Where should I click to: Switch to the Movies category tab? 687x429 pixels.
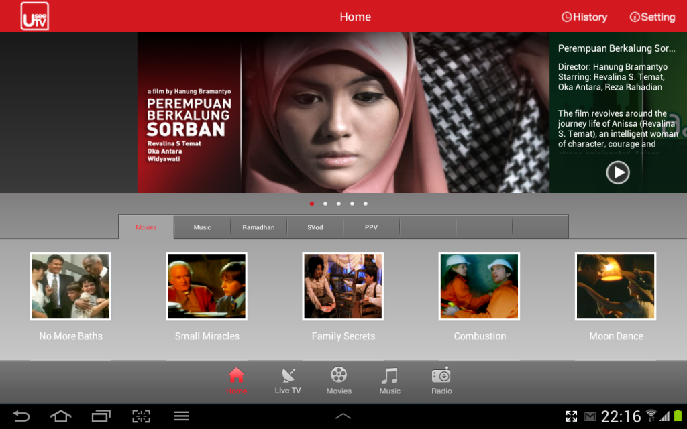coord(146,227)
